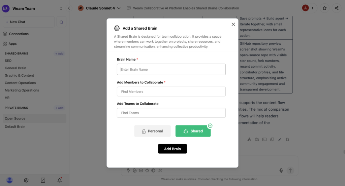The height and width of the screenshot is (186, 345).
Task: Click the user profile avatar icon
Action: click(9, 180)
